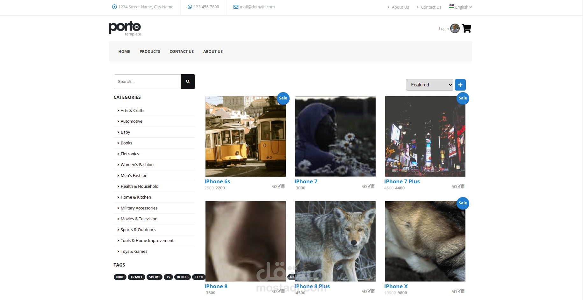
Task: Click the Login link
Action: click(444, 29)
